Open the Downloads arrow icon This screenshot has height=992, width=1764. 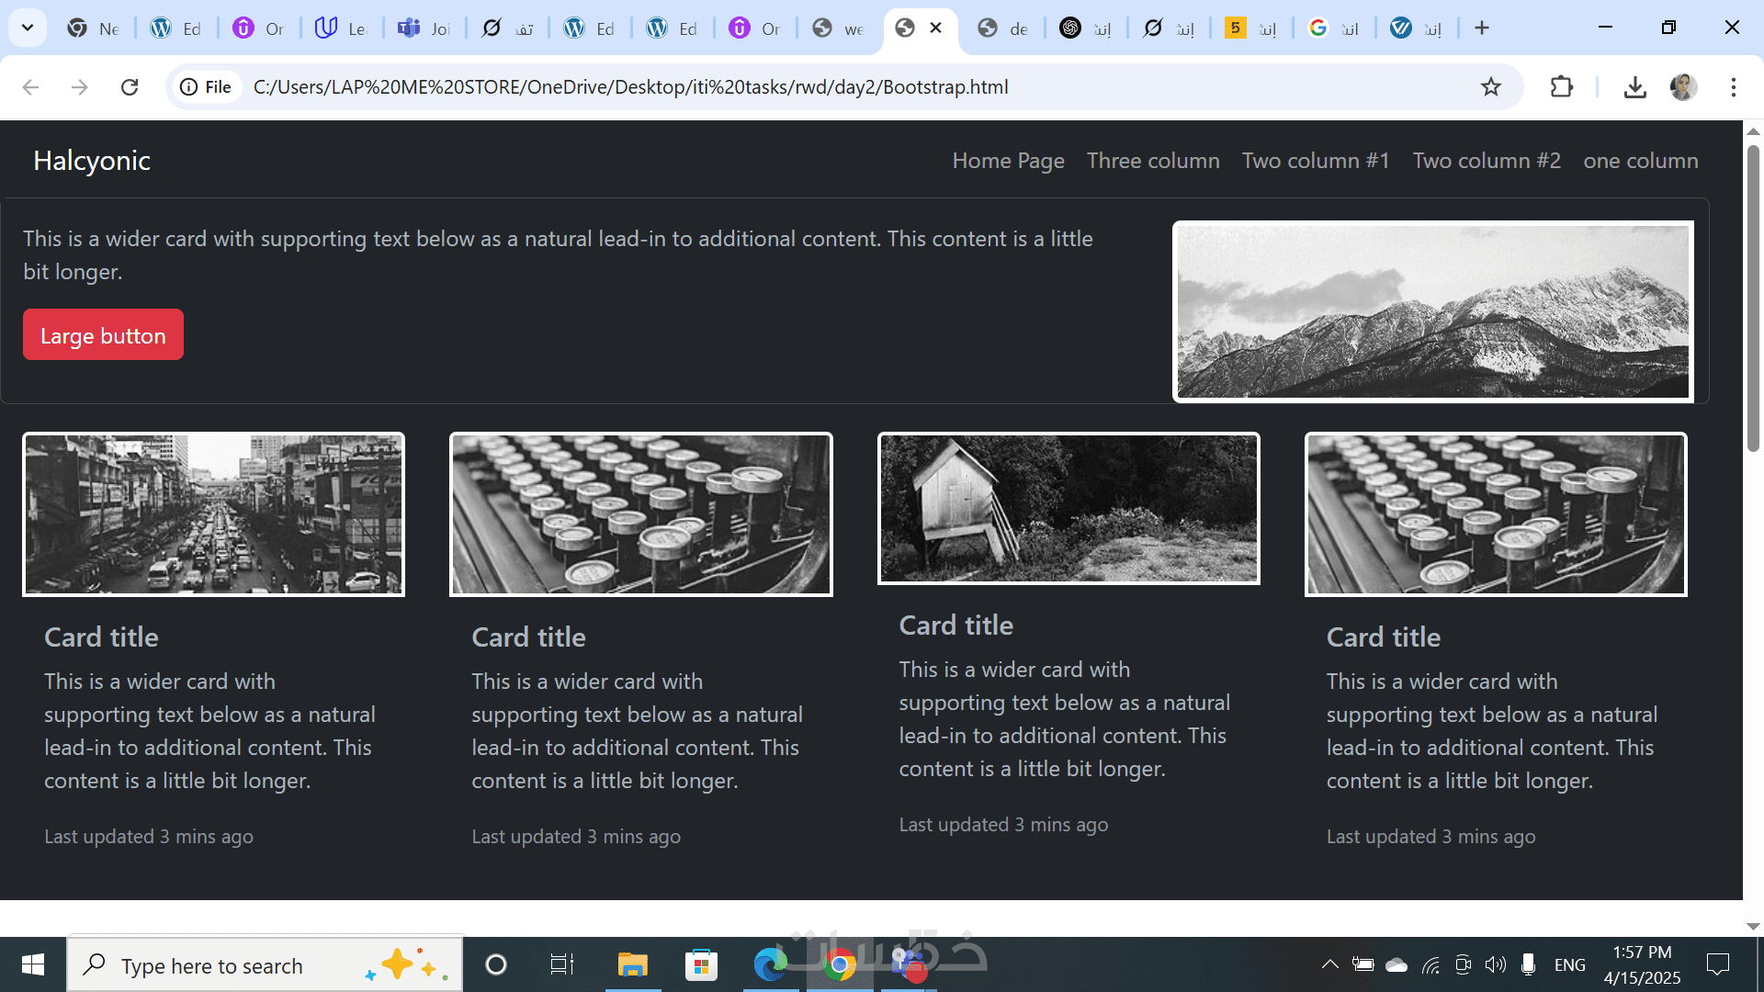pos(1634,87)
